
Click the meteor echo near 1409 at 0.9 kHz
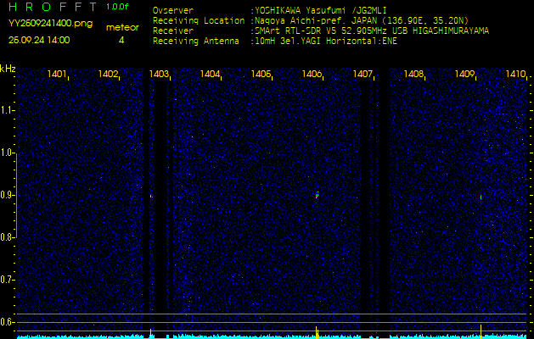481,197
